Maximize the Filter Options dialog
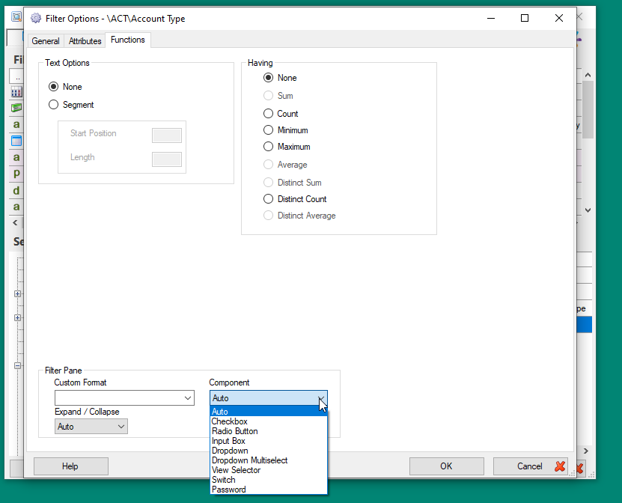This screenshot has width=622, height=503. 525,18
